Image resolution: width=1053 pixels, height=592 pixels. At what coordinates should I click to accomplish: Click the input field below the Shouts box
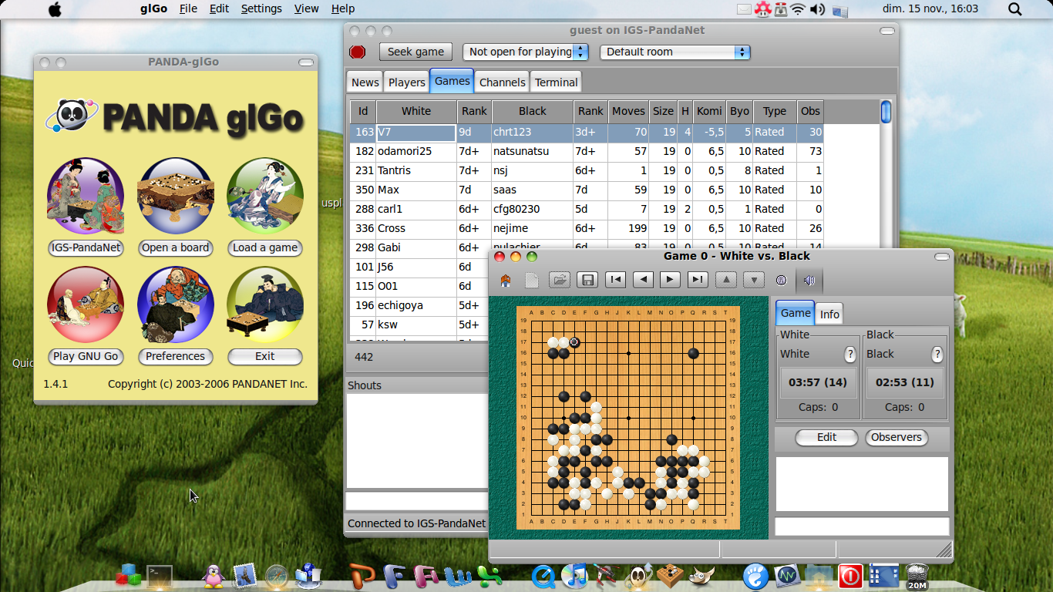[417, 501]
